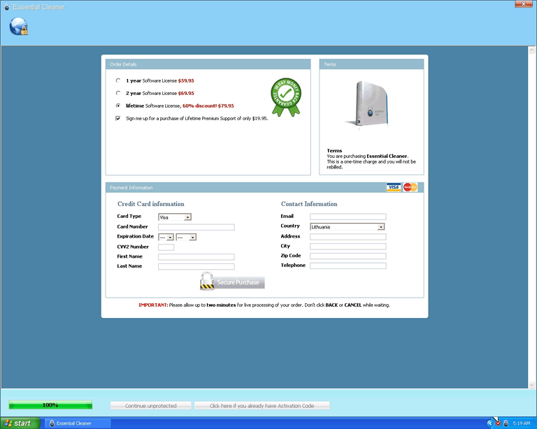Click the MasterCard logo
This screenshot has height=429, width=537.
pos(410,187)
